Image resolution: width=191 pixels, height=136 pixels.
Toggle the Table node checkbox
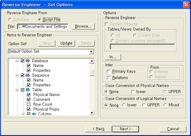pyautogui.click(x=22, y=90)
